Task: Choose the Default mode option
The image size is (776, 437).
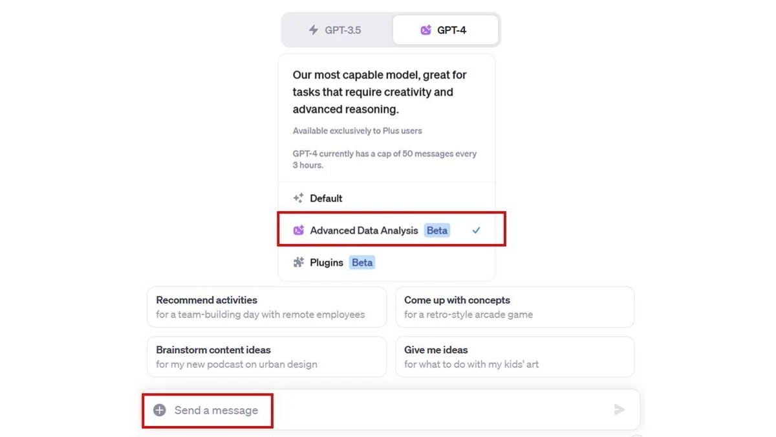Action: 387,198
